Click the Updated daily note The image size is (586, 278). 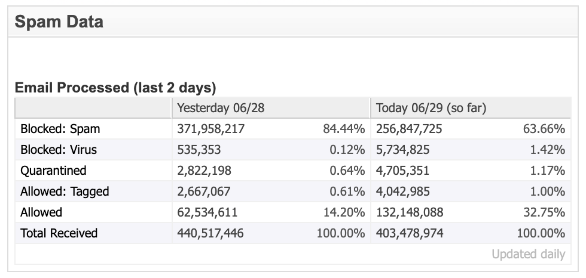click(x=529, y=254)
